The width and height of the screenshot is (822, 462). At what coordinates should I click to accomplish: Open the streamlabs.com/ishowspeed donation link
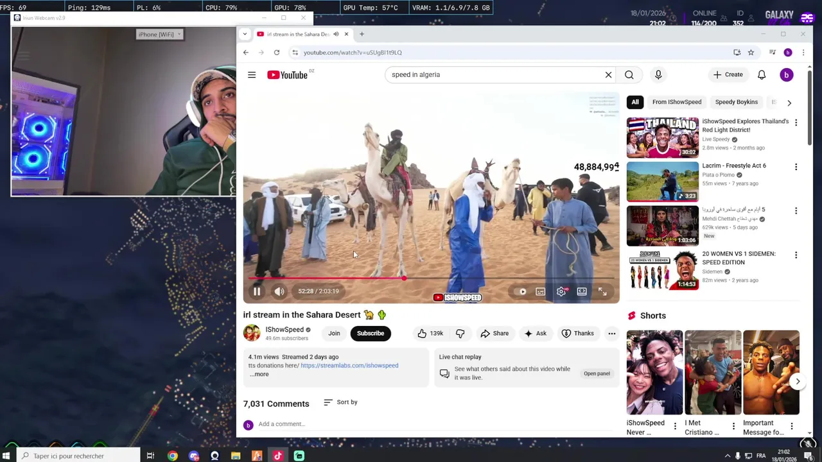point(349,366)
